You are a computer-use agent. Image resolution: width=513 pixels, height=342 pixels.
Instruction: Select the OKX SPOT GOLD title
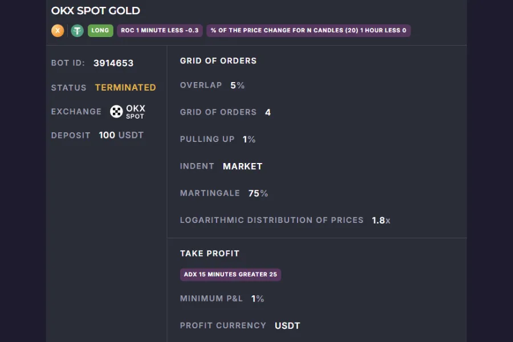(x=95, y=10)
